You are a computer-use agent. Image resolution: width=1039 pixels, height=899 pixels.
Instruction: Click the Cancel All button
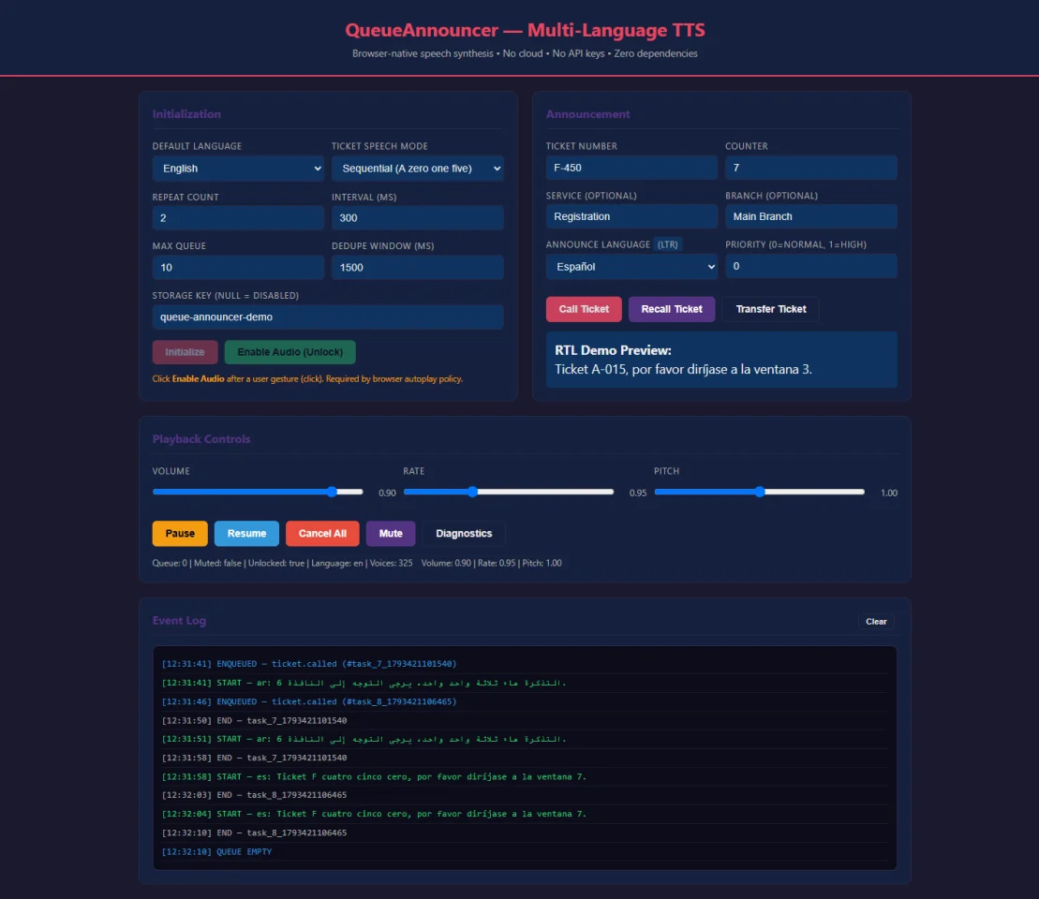[x=322, y=533]
